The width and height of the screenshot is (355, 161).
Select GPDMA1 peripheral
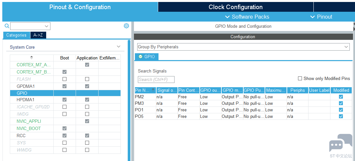(x=26, y=86)
